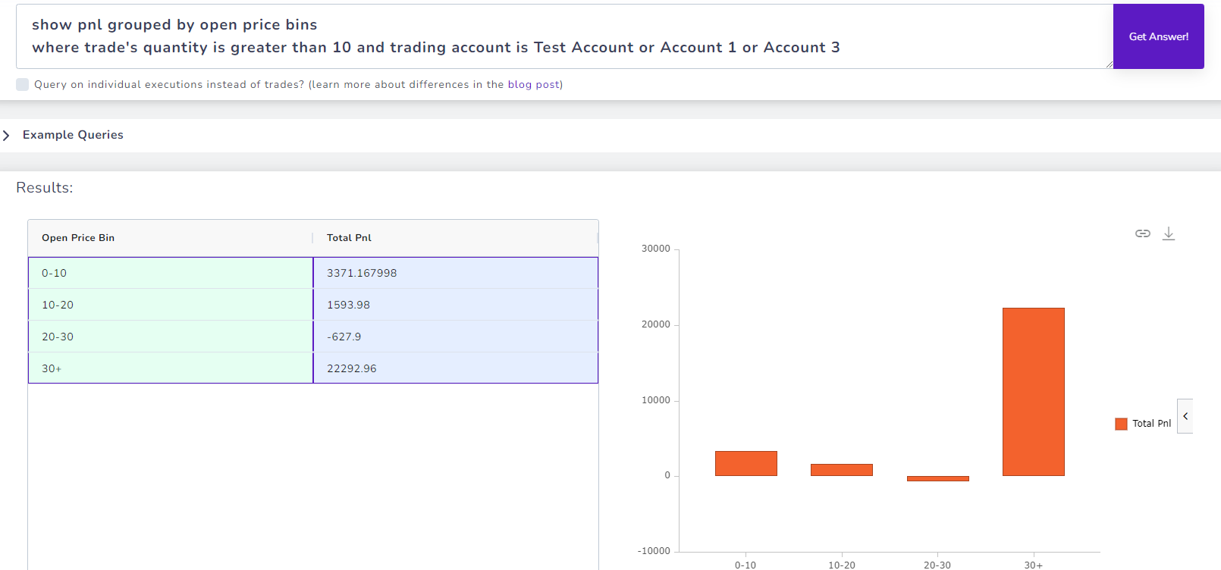Open the blog post link
The width and height of the screenshot is (1221, 570).
tap(534, 84)
